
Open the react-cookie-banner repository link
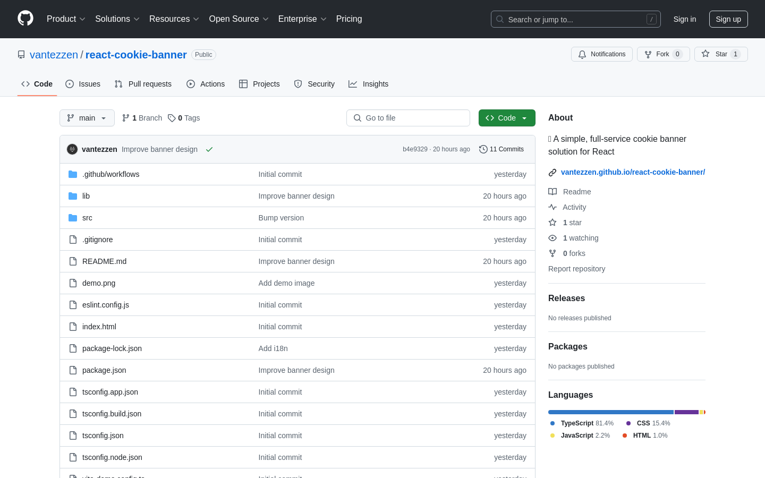coord(136,55)
